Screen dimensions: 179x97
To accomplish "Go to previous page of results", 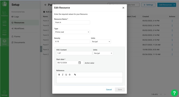I will (x=161, y=94).
